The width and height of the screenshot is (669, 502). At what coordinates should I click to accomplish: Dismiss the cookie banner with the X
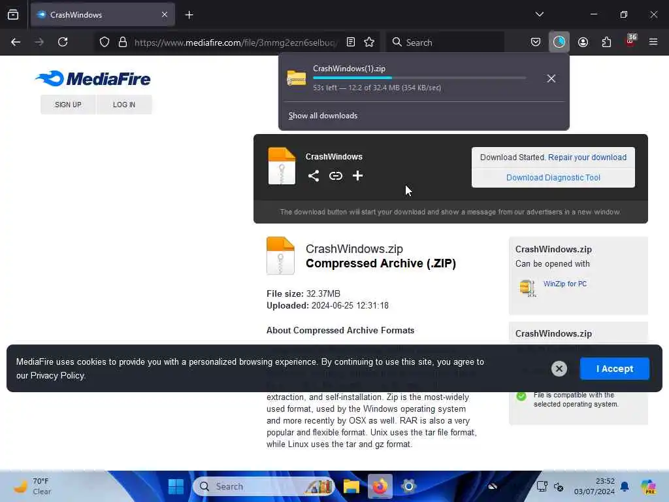click(x=559, y=369)
